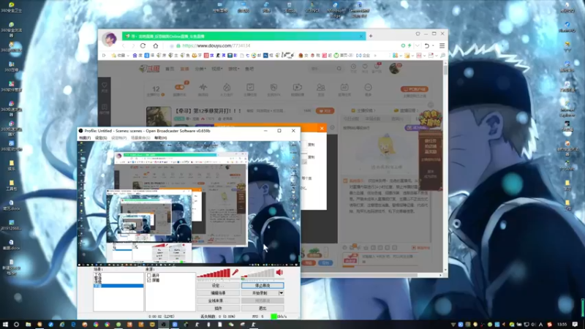Image resolution: width=585 pixels, height=329 pixels.
Task: Mute the desktop speaker icon in OBS
Action: coord(279,273)
